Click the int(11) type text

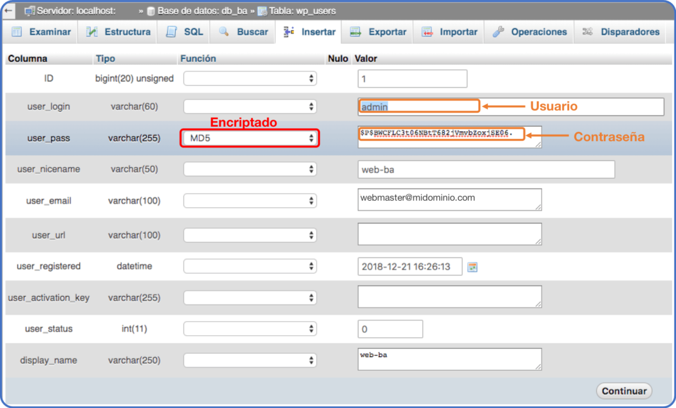point(134,329)
